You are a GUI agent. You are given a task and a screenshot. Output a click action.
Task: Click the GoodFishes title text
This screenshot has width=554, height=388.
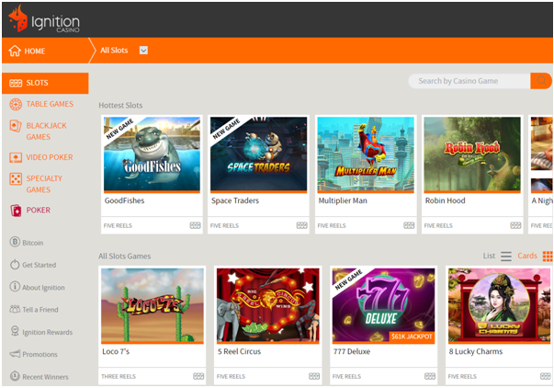[x=124, y=200]
